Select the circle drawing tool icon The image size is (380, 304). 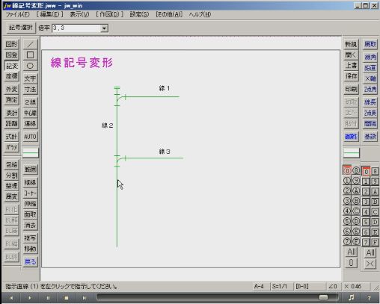[x=30, y=66]
